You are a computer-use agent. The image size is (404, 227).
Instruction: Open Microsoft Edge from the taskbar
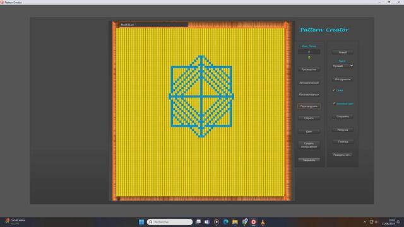pos(226,222)
